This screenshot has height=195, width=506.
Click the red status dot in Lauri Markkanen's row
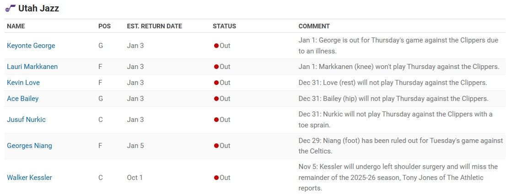coord(216,67)
